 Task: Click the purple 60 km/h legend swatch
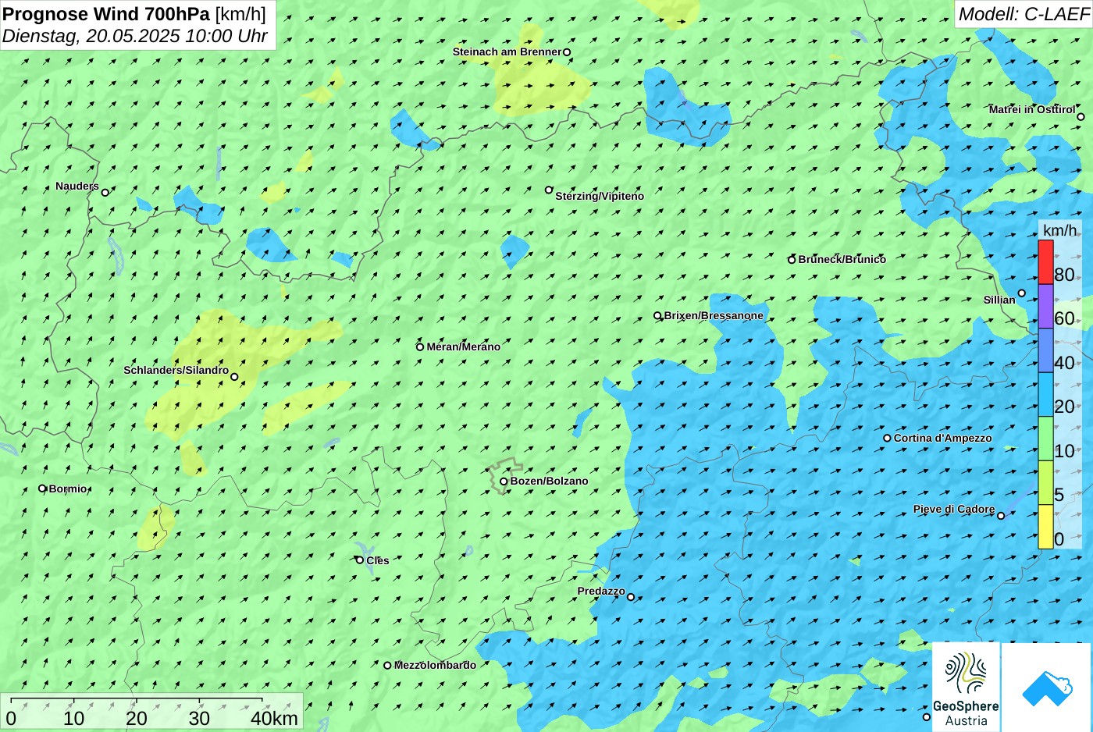(x=1045, y=306)
